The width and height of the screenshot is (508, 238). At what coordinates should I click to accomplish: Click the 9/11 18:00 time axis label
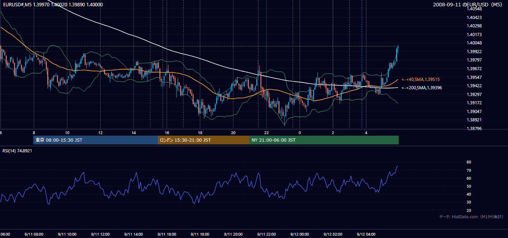coord(200,234)
